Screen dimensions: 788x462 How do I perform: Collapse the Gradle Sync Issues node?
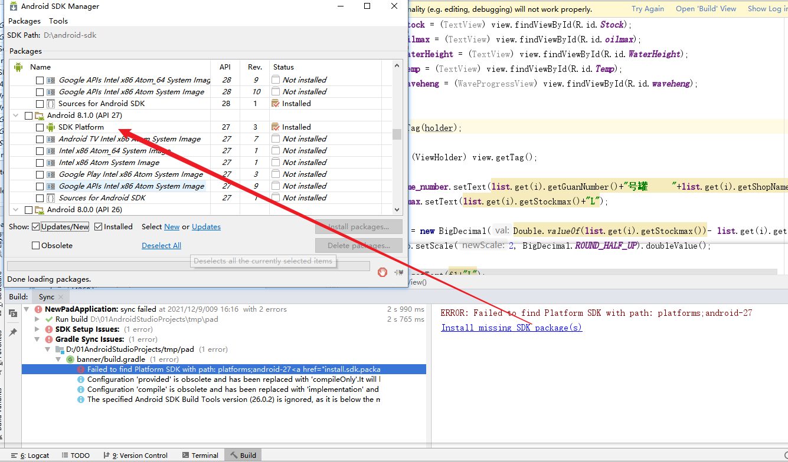(37, 339)
